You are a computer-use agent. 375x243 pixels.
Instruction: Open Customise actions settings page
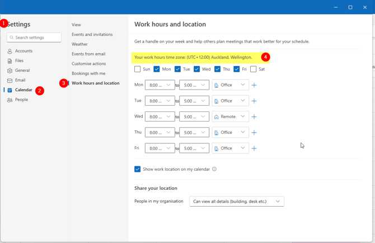[88, 64]
